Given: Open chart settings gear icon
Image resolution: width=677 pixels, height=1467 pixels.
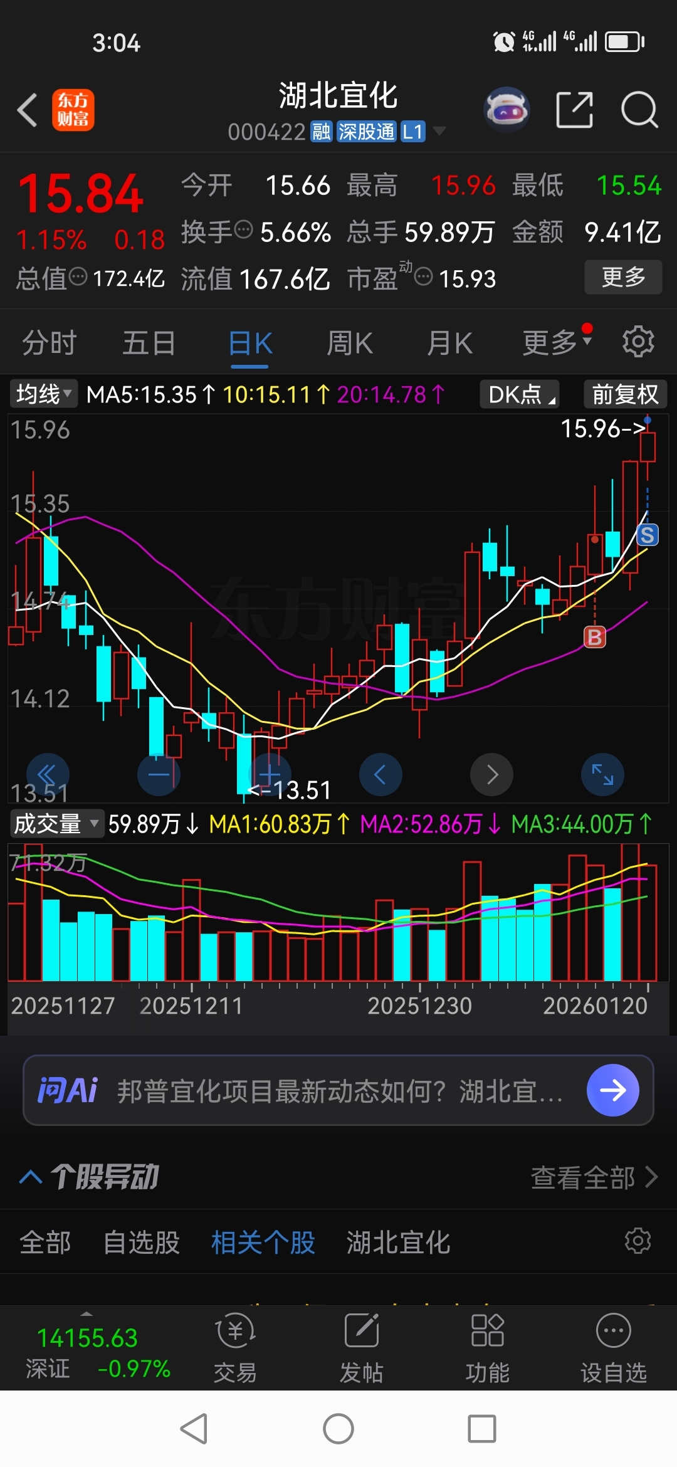Looking at the screenshot, I should (x=638, y=342).
